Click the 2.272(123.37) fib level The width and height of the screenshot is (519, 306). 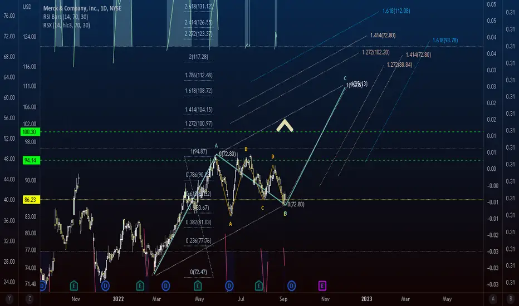[199, 34]
